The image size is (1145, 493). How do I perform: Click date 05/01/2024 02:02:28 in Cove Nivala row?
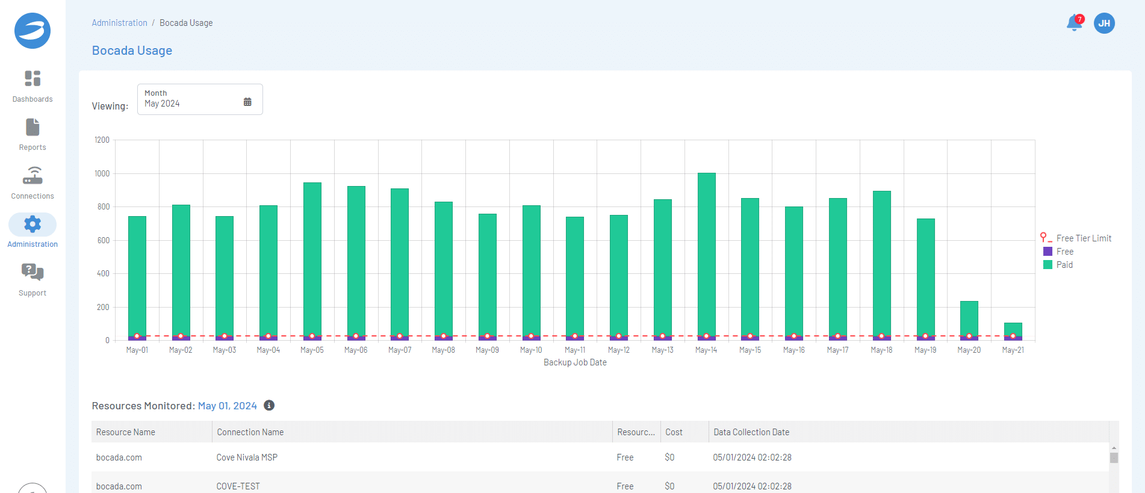(752, 457)
